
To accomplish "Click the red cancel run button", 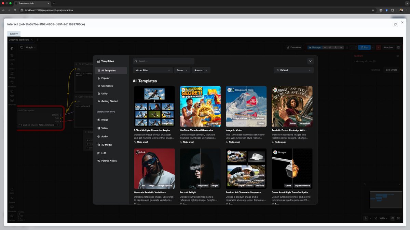I will [379, 47].
